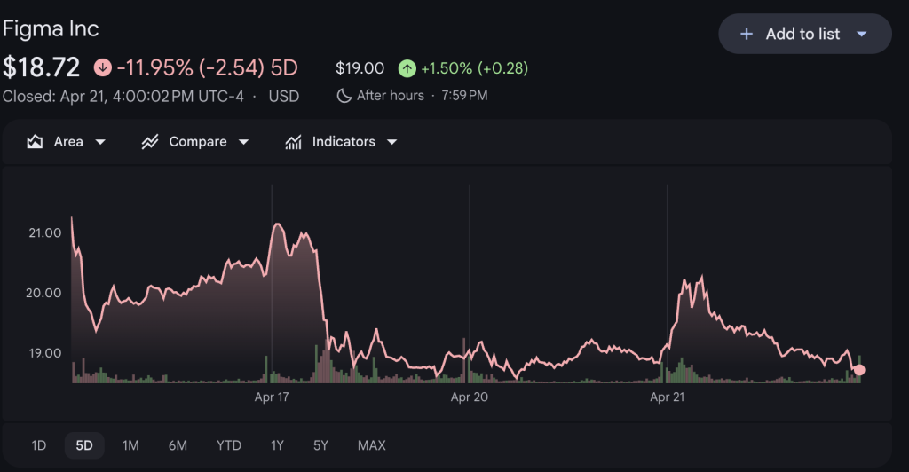Show the 6M time range

[x=178, y=445]
